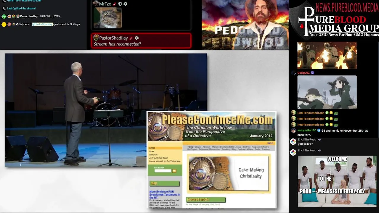The height and width of the screenshot is (213, 379).
Task: Click the green avatar beside PastorShadilay's IBMTWAGEWAR message
Action: coord(4,17)
